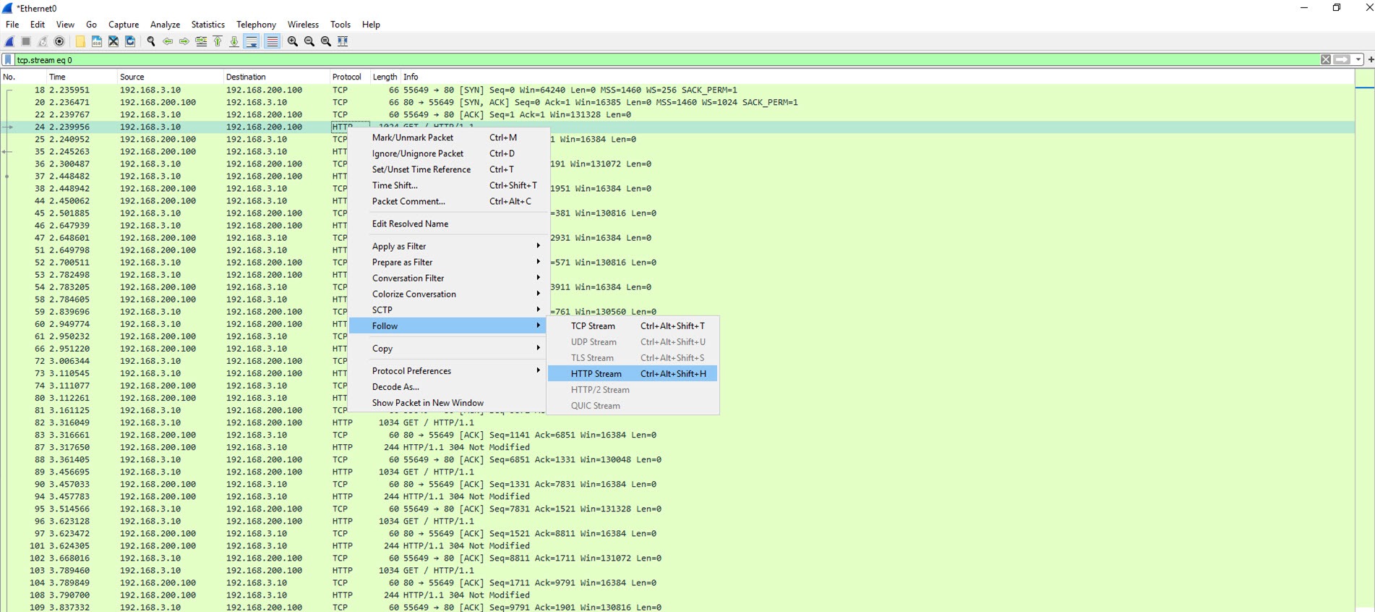Viewport: 1375px width, 612px height.
Task: Click the tcp.stream eq 0 filter field
Action: point(665,60)
